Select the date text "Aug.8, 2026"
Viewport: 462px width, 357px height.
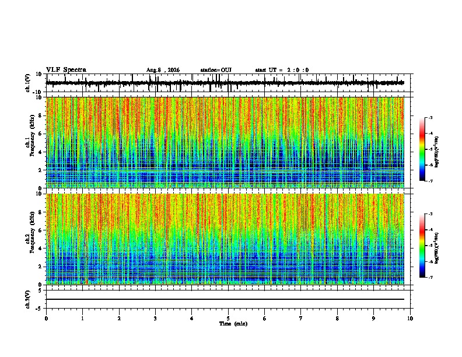(163, 70)
